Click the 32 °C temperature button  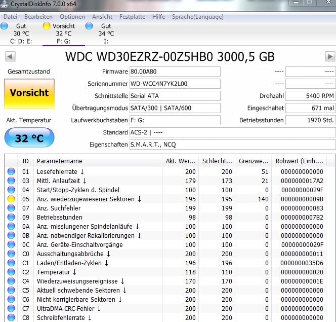(29, 137)
